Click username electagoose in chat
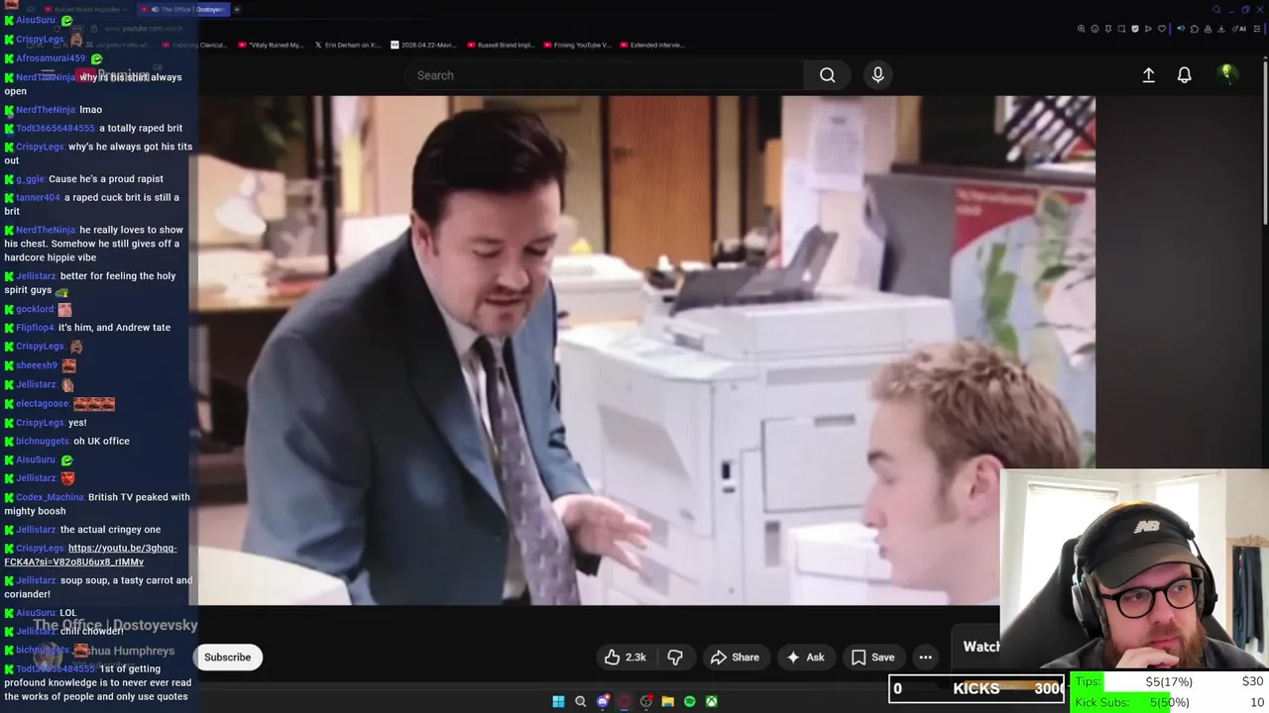 click(42, 403)
